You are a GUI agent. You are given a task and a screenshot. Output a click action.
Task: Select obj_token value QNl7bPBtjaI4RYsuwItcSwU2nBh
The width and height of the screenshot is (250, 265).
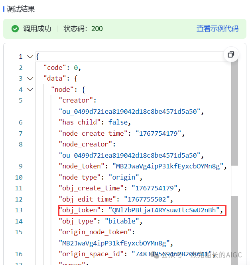(x=164, y=210)
